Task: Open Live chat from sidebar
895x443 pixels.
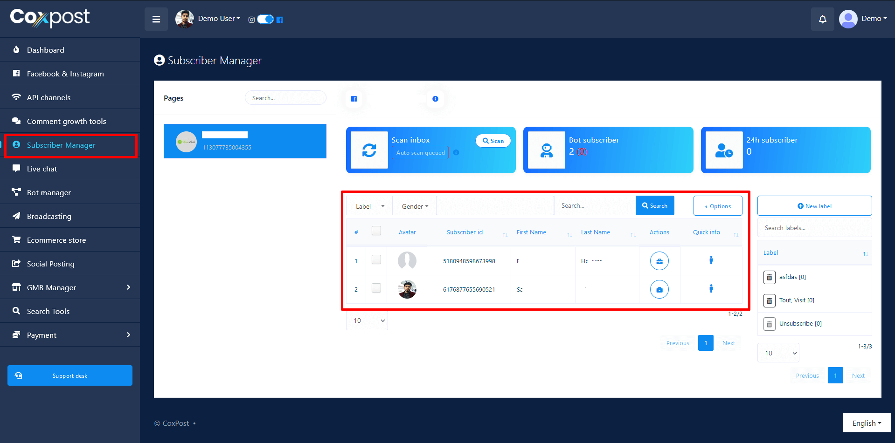Action: (x=42, y=169)
